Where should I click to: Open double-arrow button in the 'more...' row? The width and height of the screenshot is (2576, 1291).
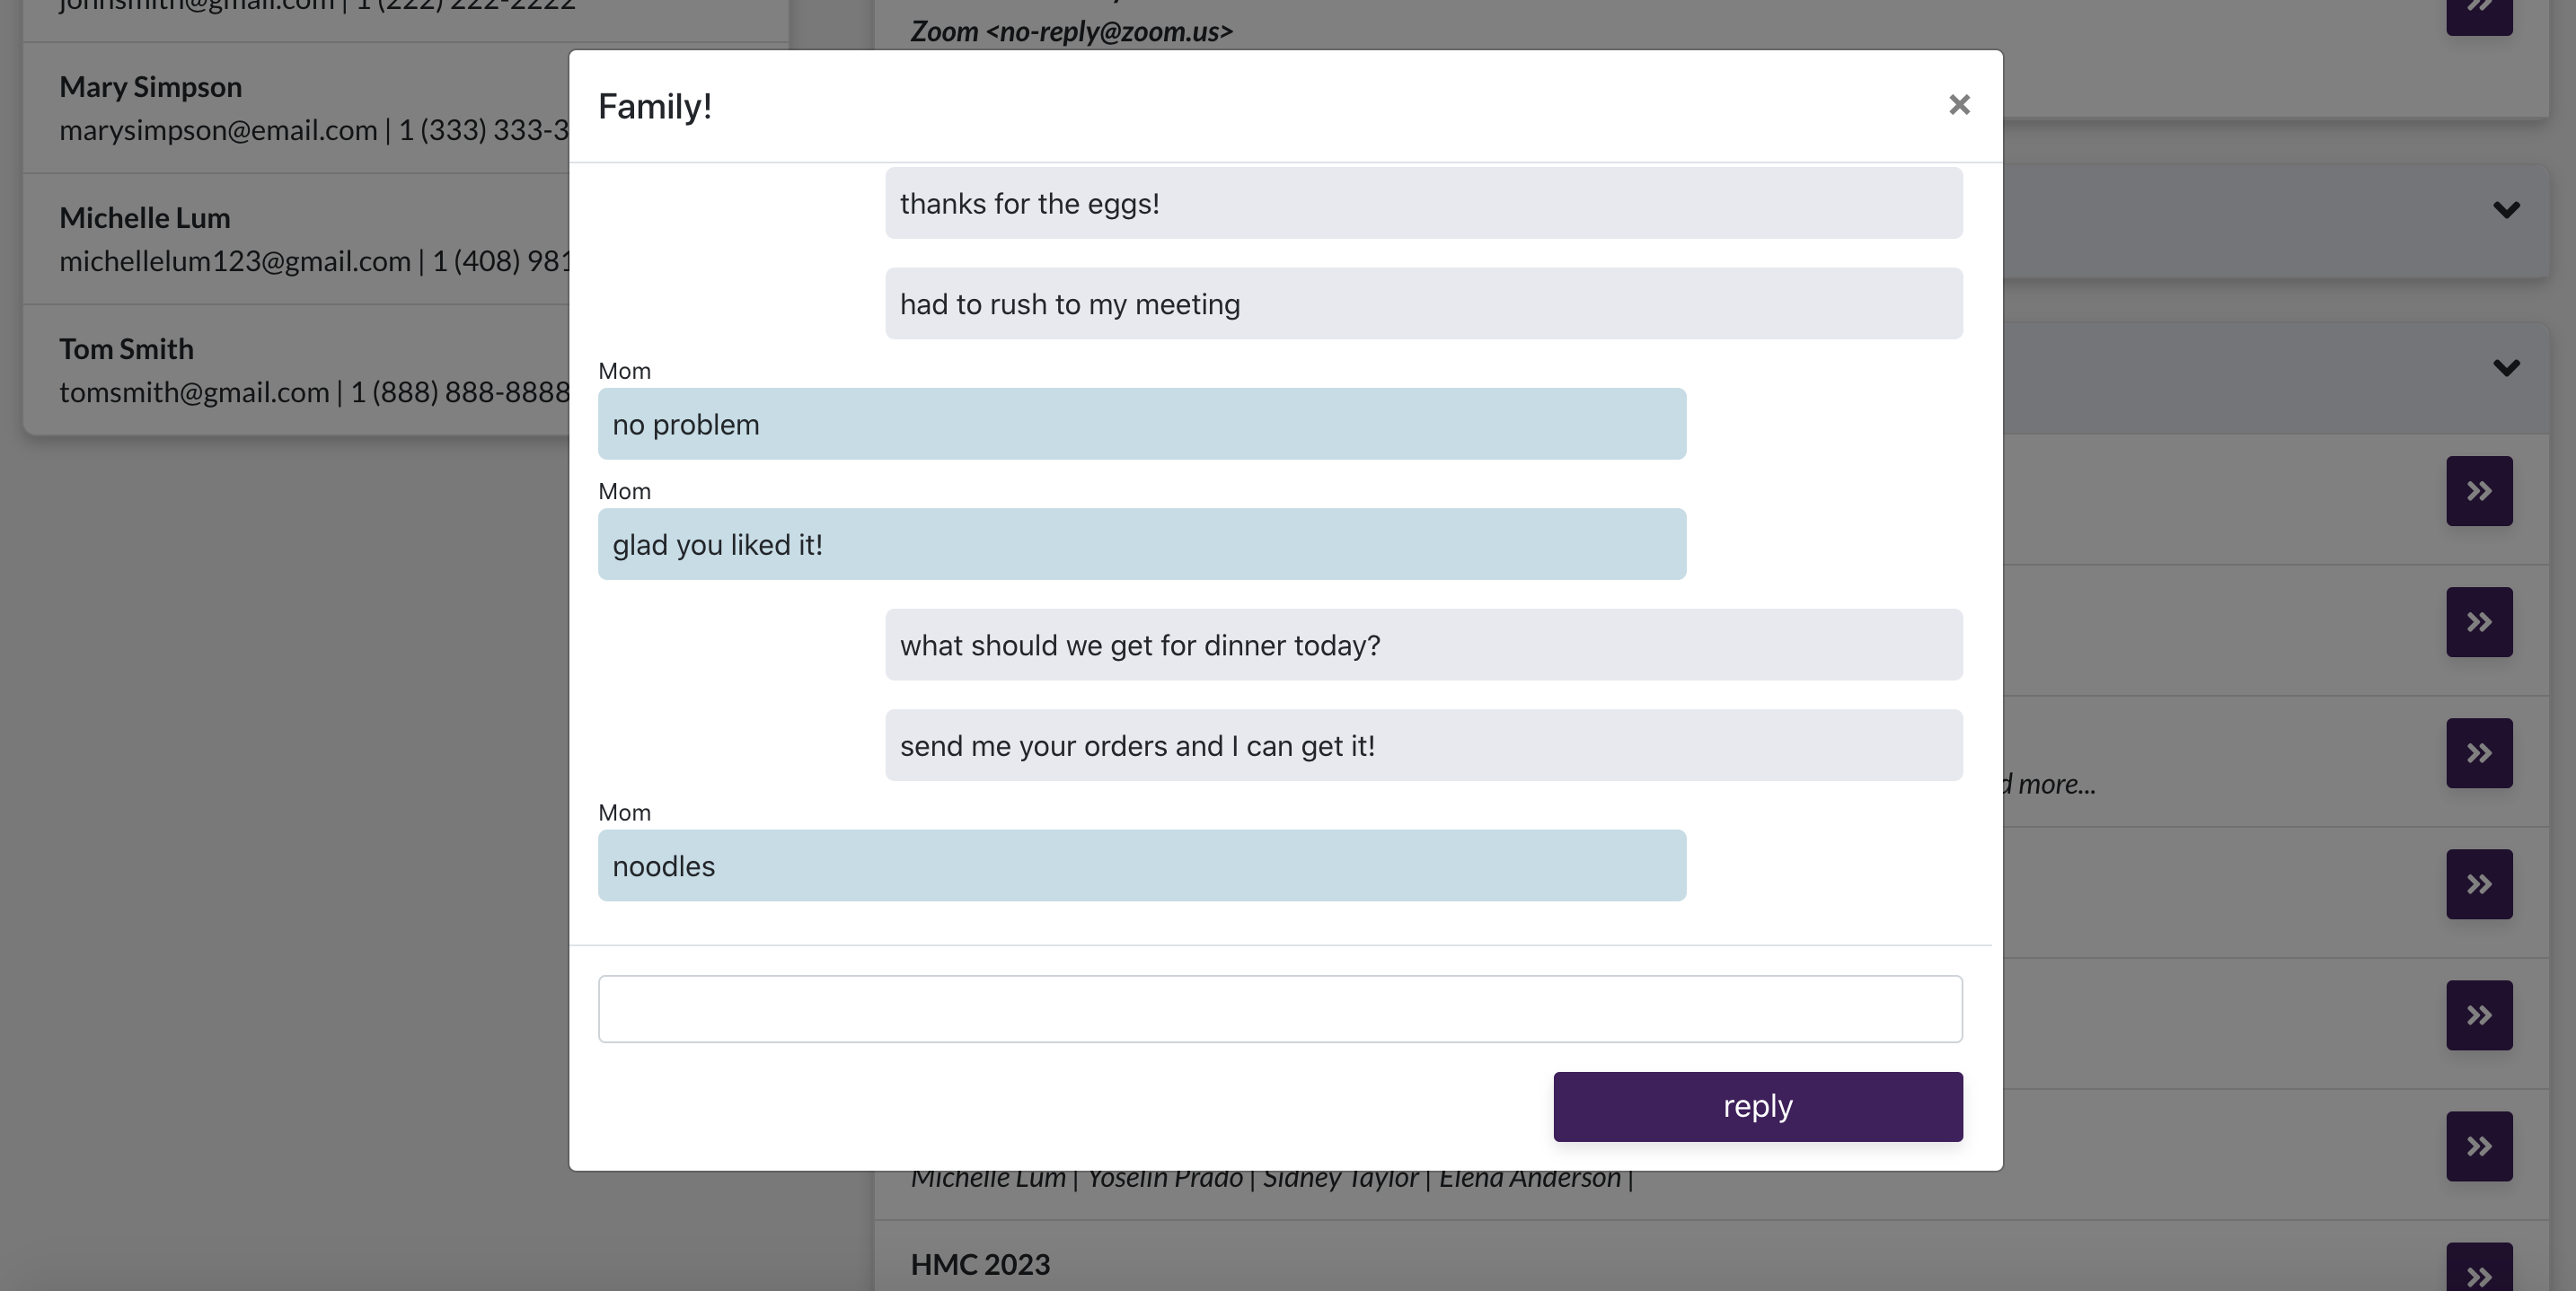tap(2478, 752)
